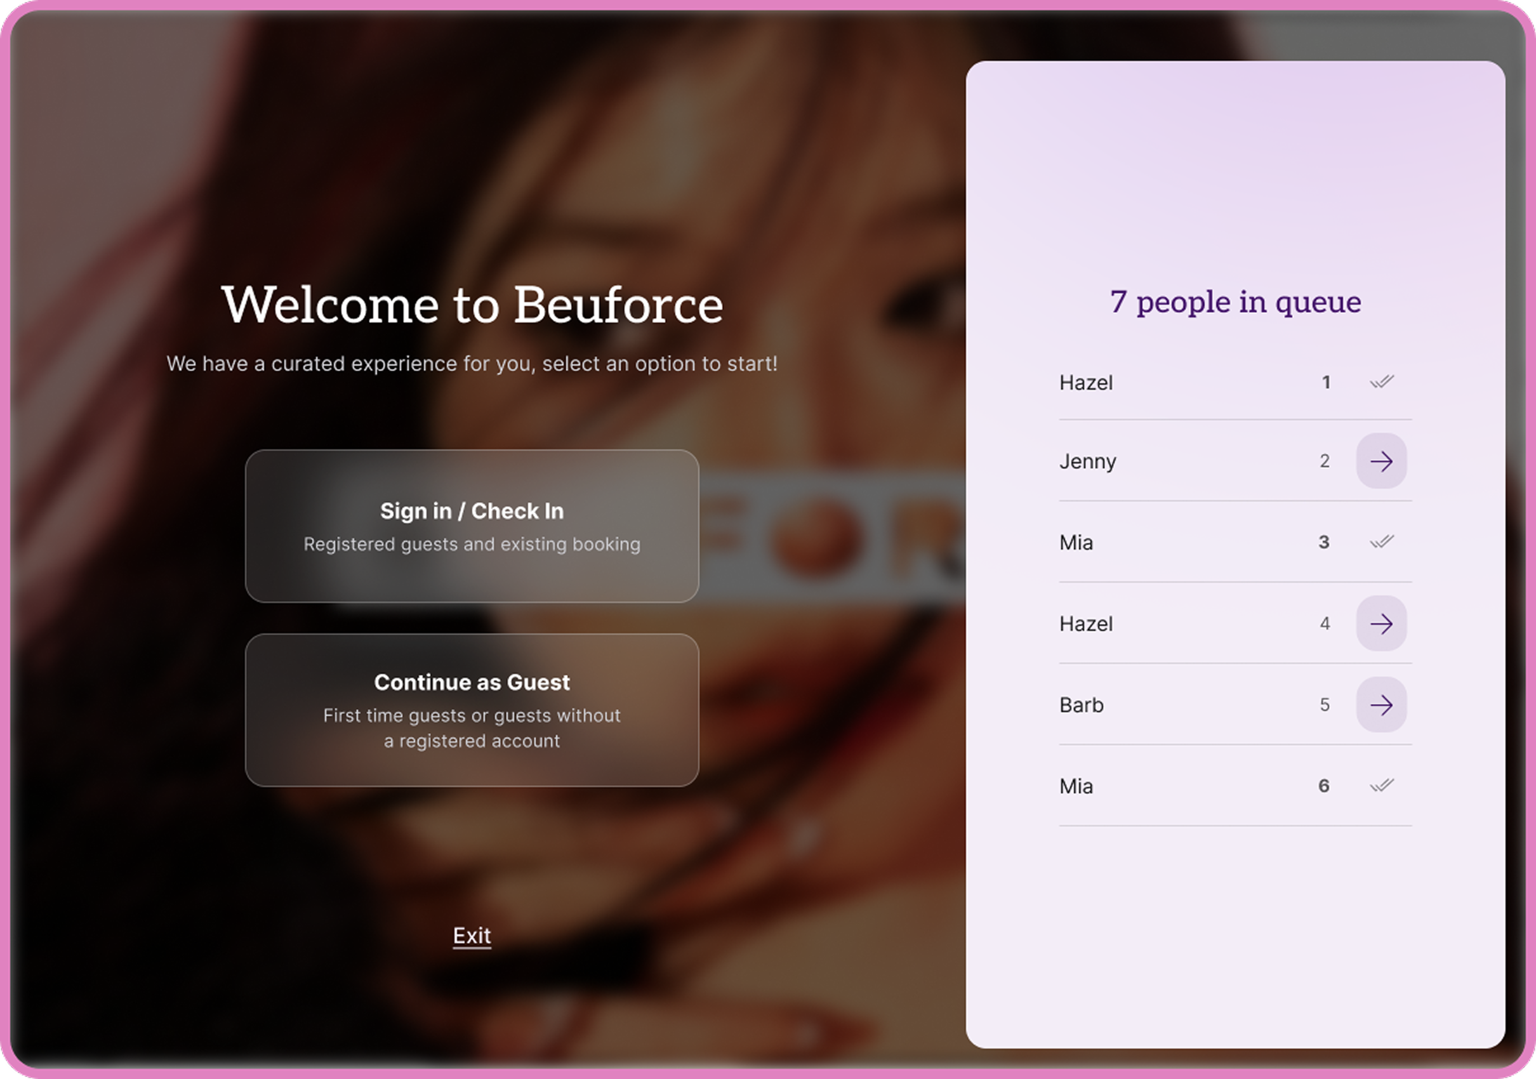Select Mia's name in sixth queue row
The image size is (1536, 1079).
coord(1076,786)
